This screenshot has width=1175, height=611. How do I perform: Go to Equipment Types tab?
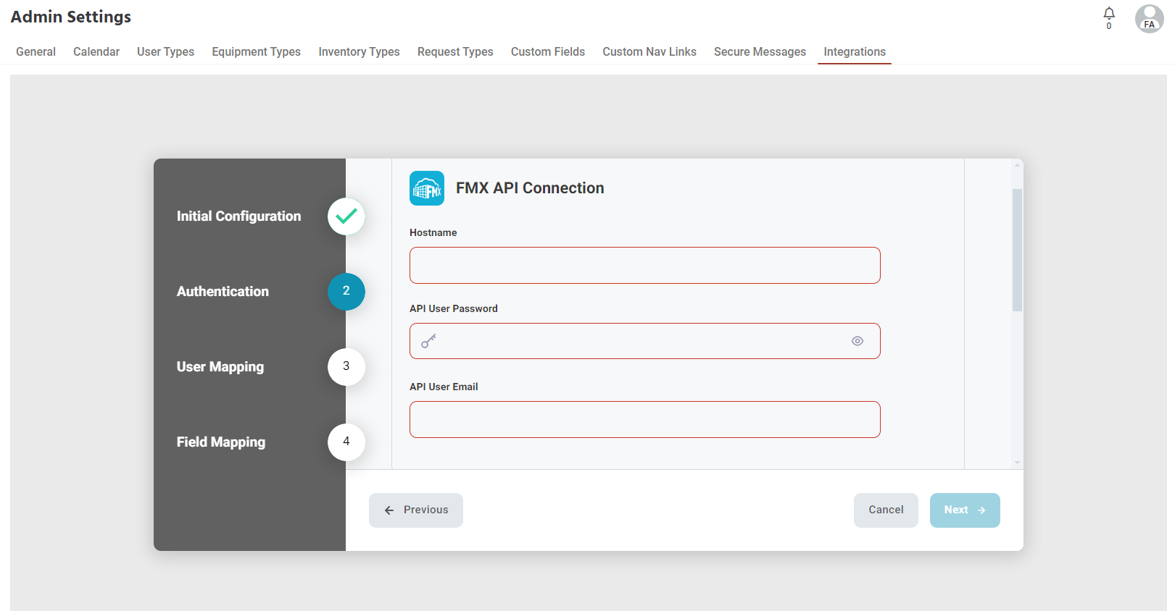pos(256,51)
